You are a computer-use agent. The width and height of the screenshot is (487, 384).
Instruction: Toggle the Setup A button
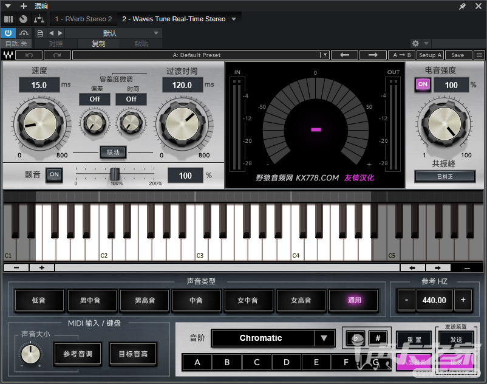coord(430,55)
